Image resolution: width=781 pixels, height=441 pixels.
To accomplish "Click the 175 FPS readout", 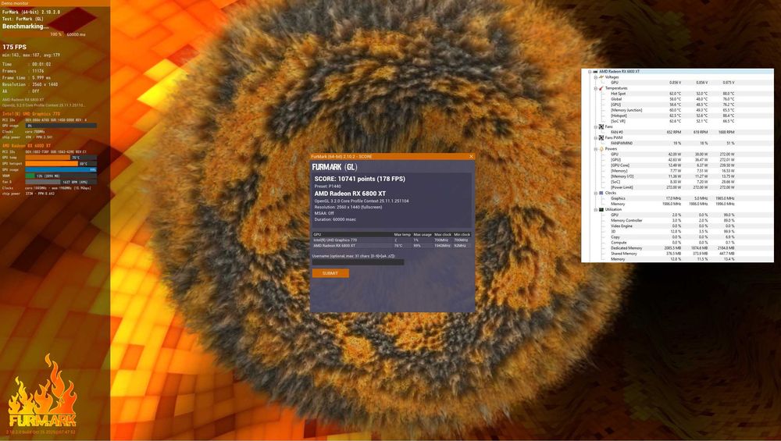I will tap(14, 47).
